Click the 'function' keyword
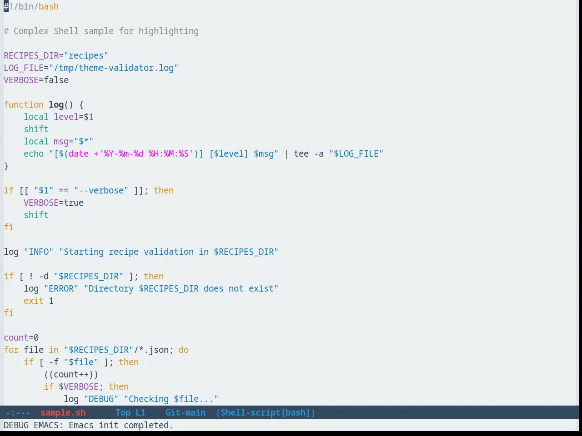Screen dimensions: 582x436 click(24, 104)
